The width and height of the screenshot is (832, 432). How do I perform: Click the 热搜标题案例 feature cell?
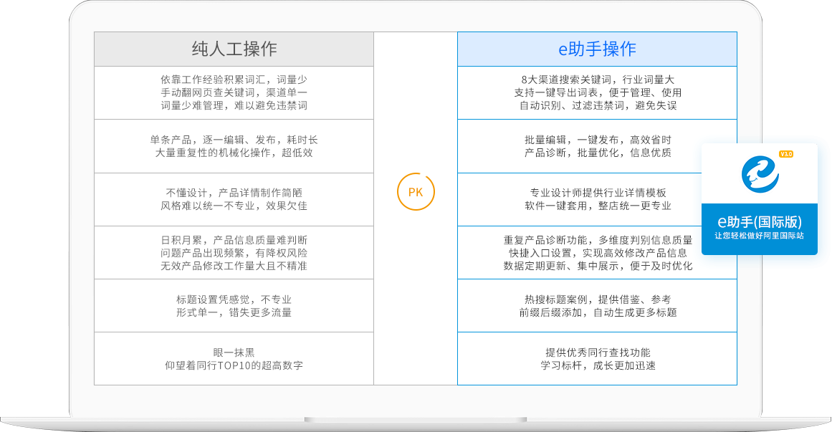597,306
